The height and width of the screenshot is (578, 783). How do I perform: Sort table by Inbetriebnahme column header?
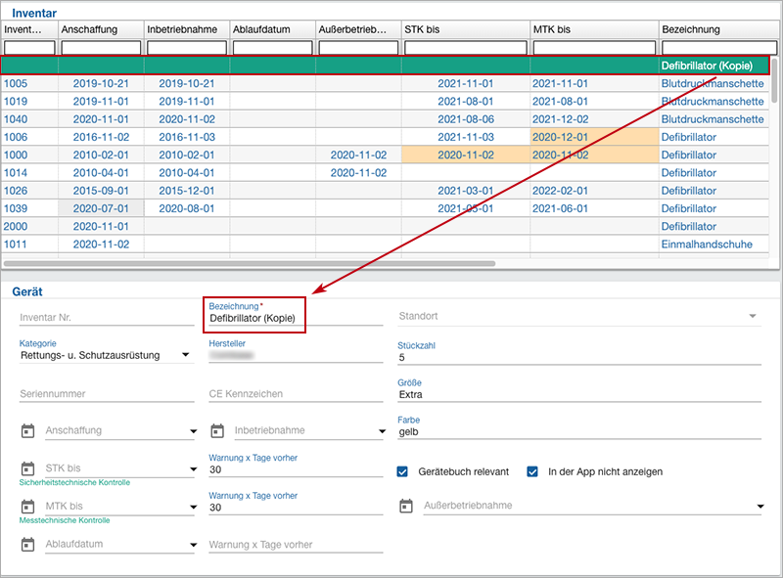pos(187,29)
